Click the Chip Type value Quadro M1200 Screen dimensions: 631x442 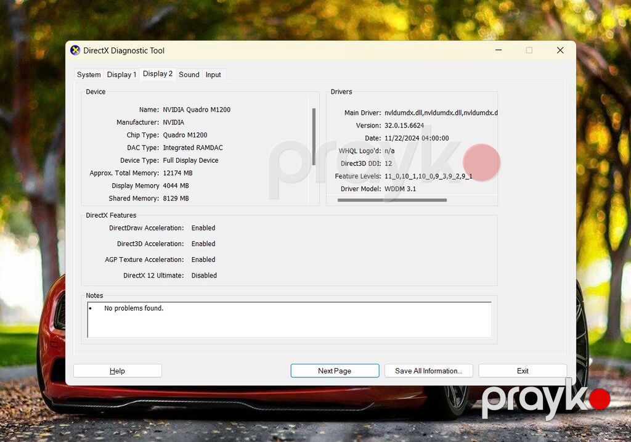[x=185, y=135]
